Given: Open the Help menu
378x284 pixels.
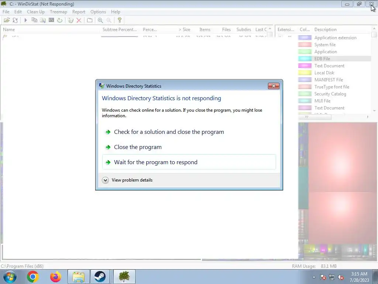Looking at the screenshot, I should coord(116,12).
